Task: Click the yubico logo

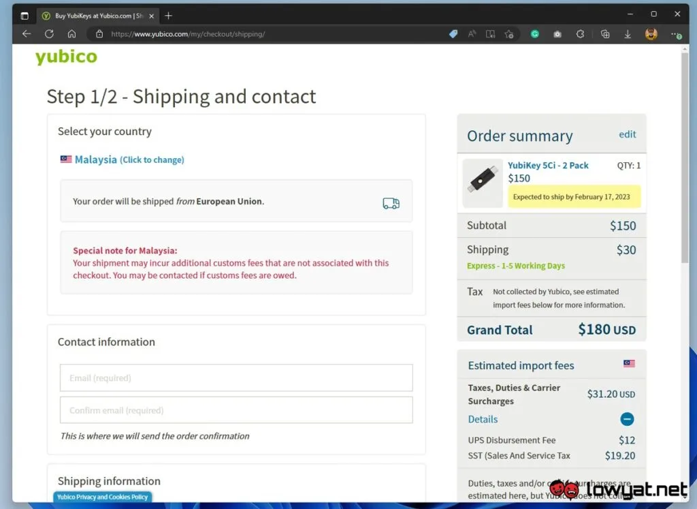Action: (x=66, y=57)
